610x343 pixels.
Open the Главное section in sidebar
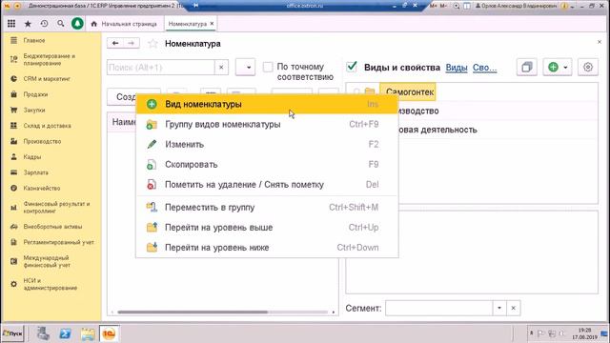(34, 40)
